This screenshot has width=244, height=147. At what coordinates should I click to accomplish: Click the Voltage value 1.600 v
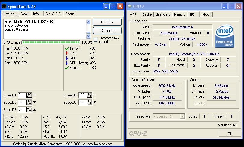coord(202,44)
